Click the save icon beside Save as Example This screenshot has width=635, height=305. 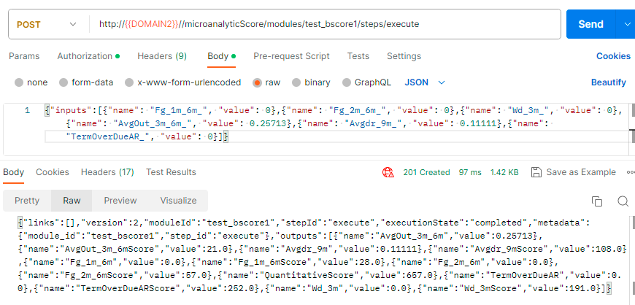tap(536, 172)
